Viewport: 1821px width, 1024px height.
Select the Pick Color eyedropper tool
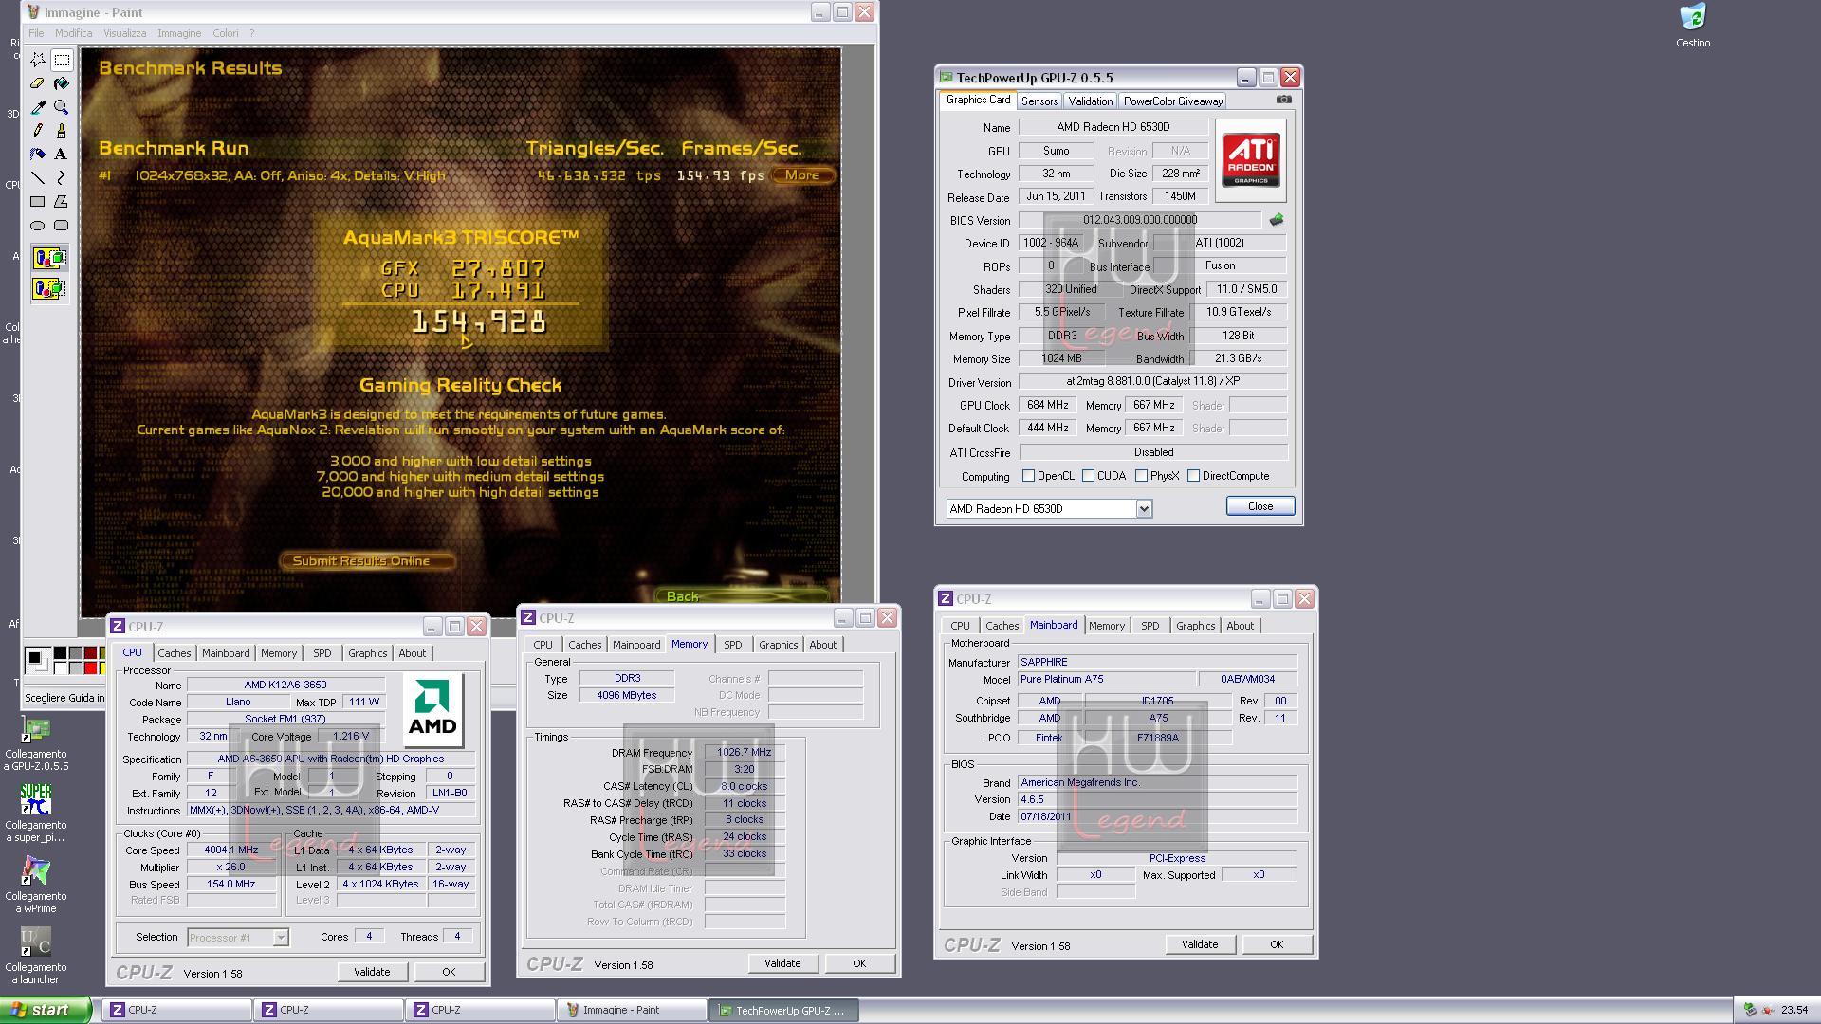[x=37, y=107]
